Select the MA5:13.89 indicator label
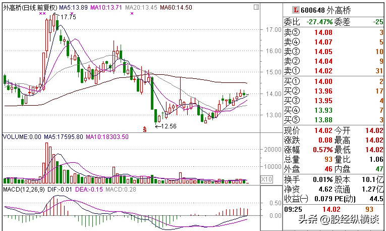386x231 pixels. point(73,8)
